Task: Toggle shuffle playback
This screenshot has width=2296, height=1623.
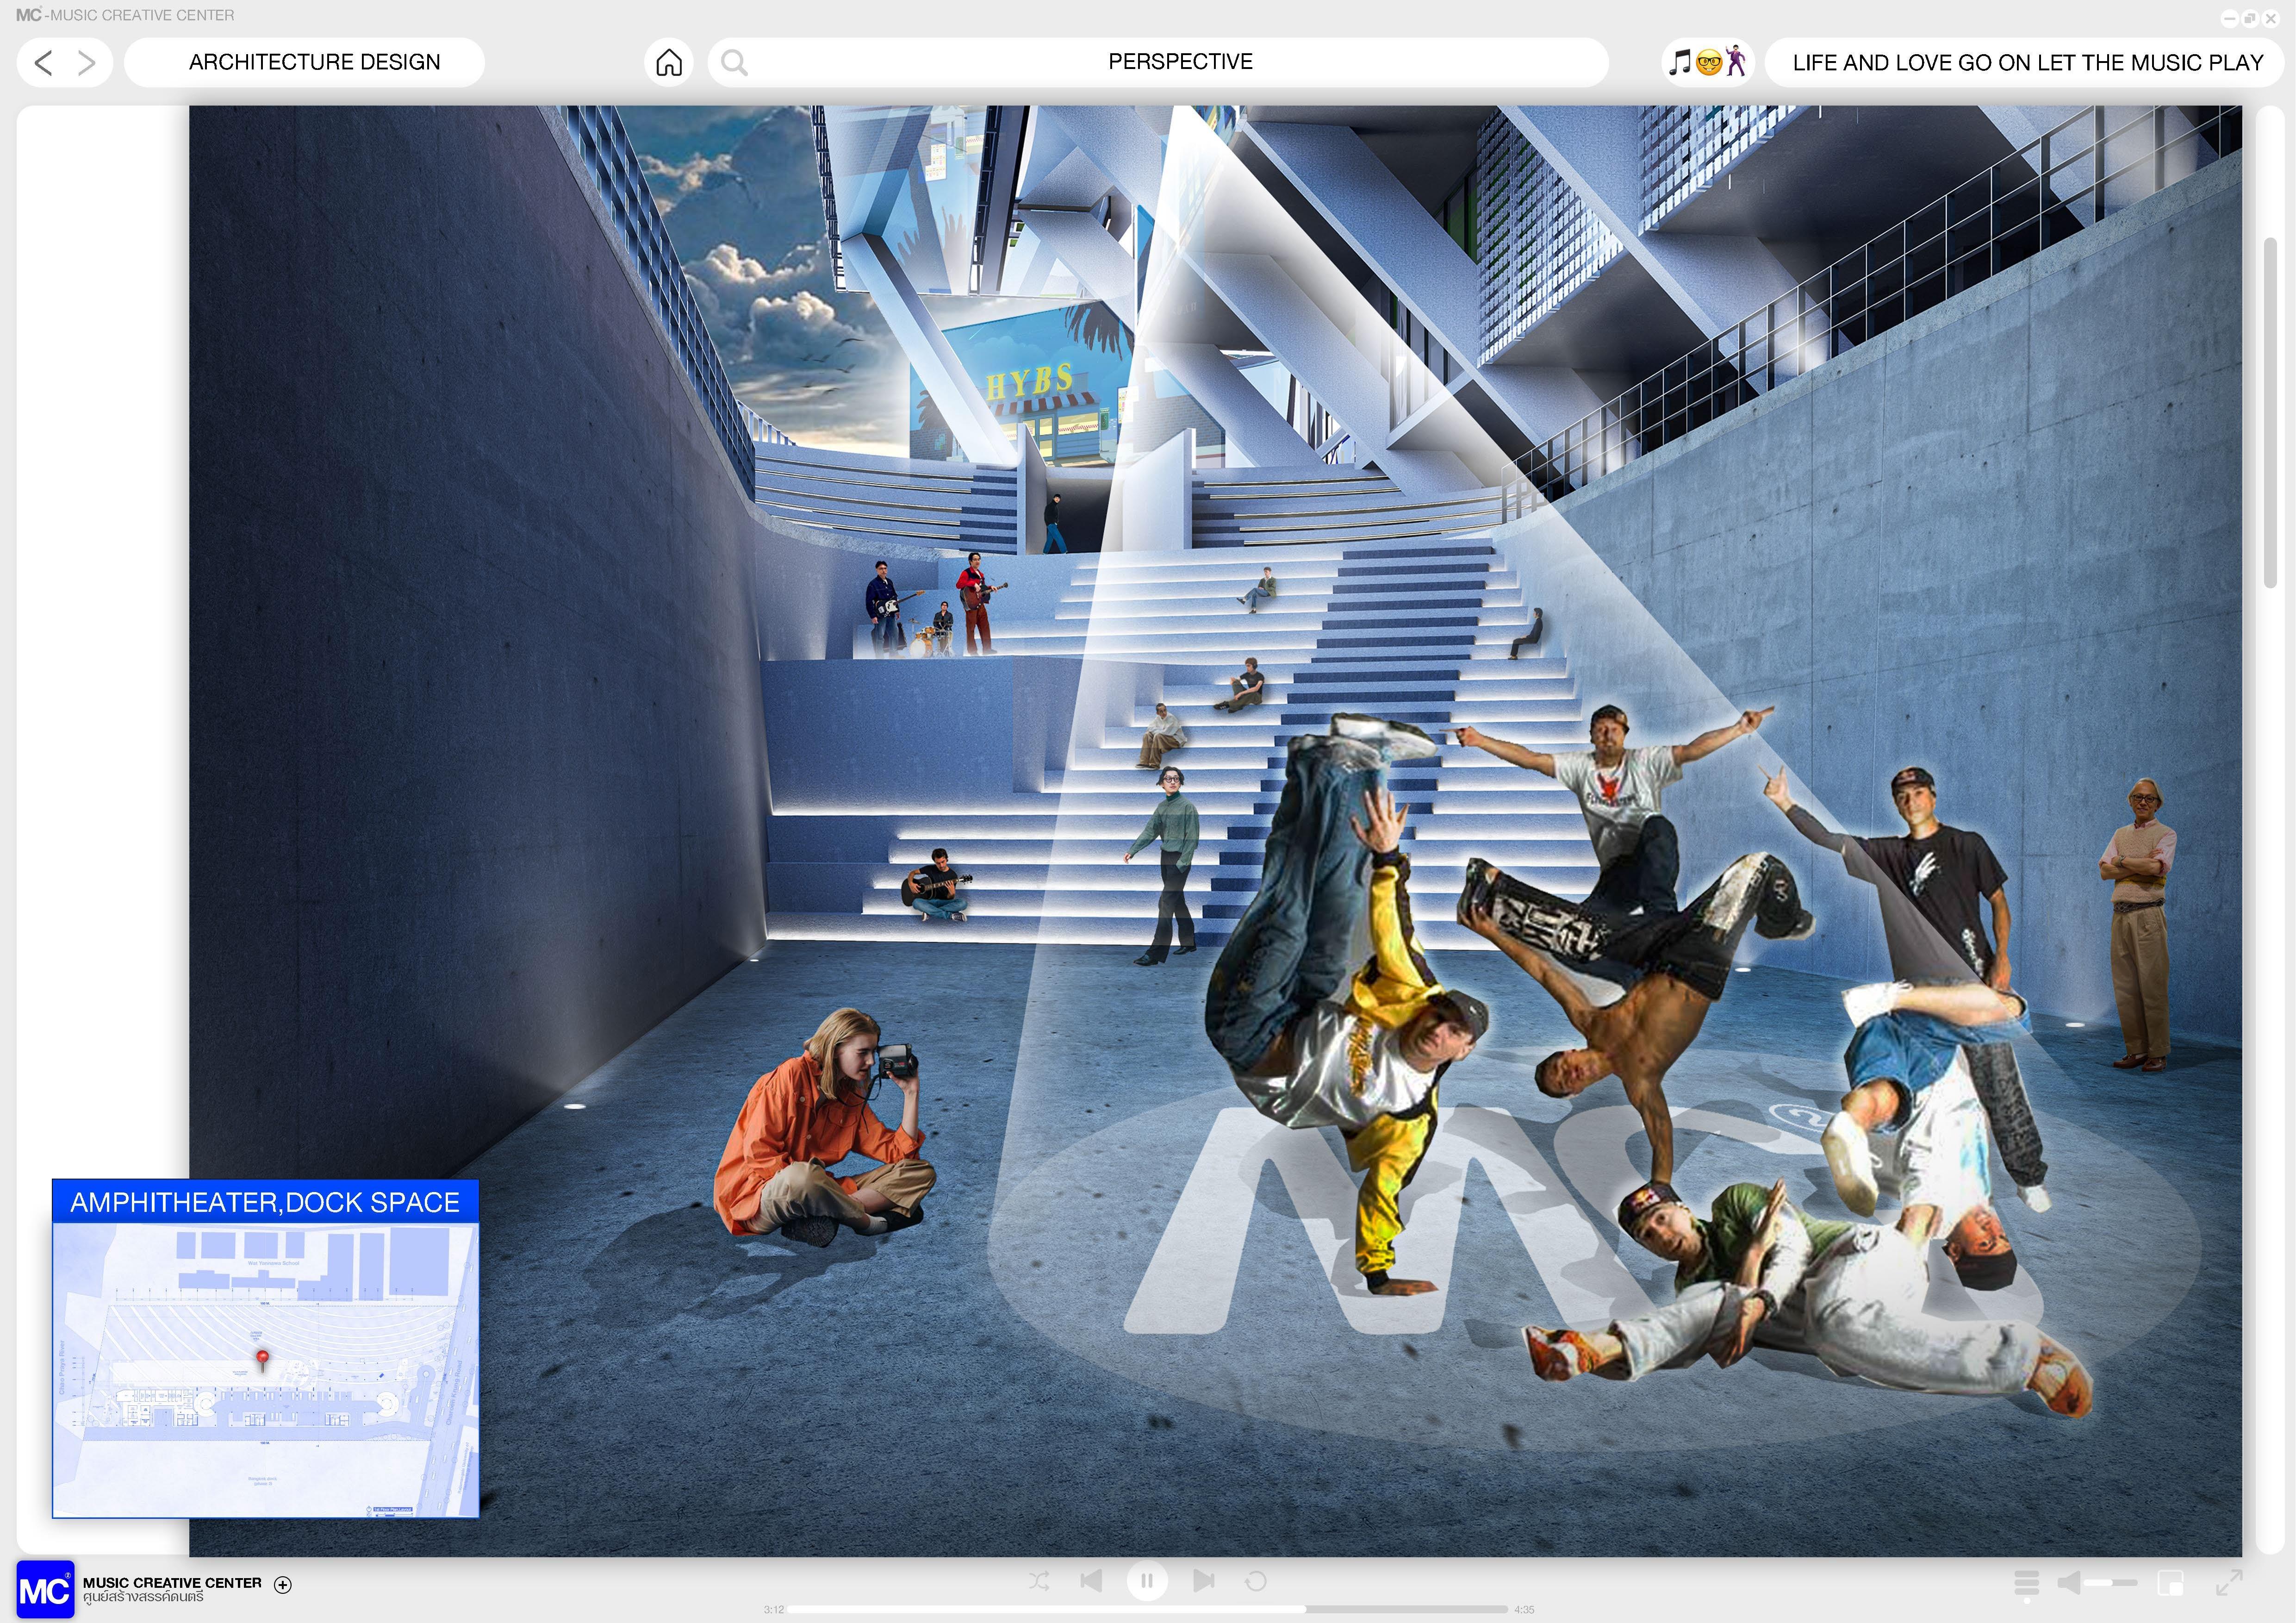Action: [x=1039, y=1581]
